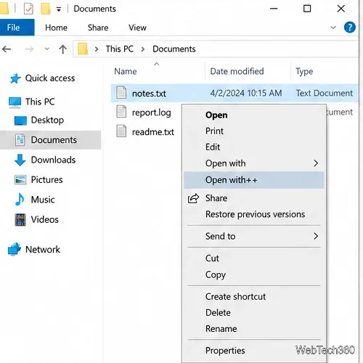Switch to the View ribbon tab
This screenshot has width=363, height=363.
[137, 28]
